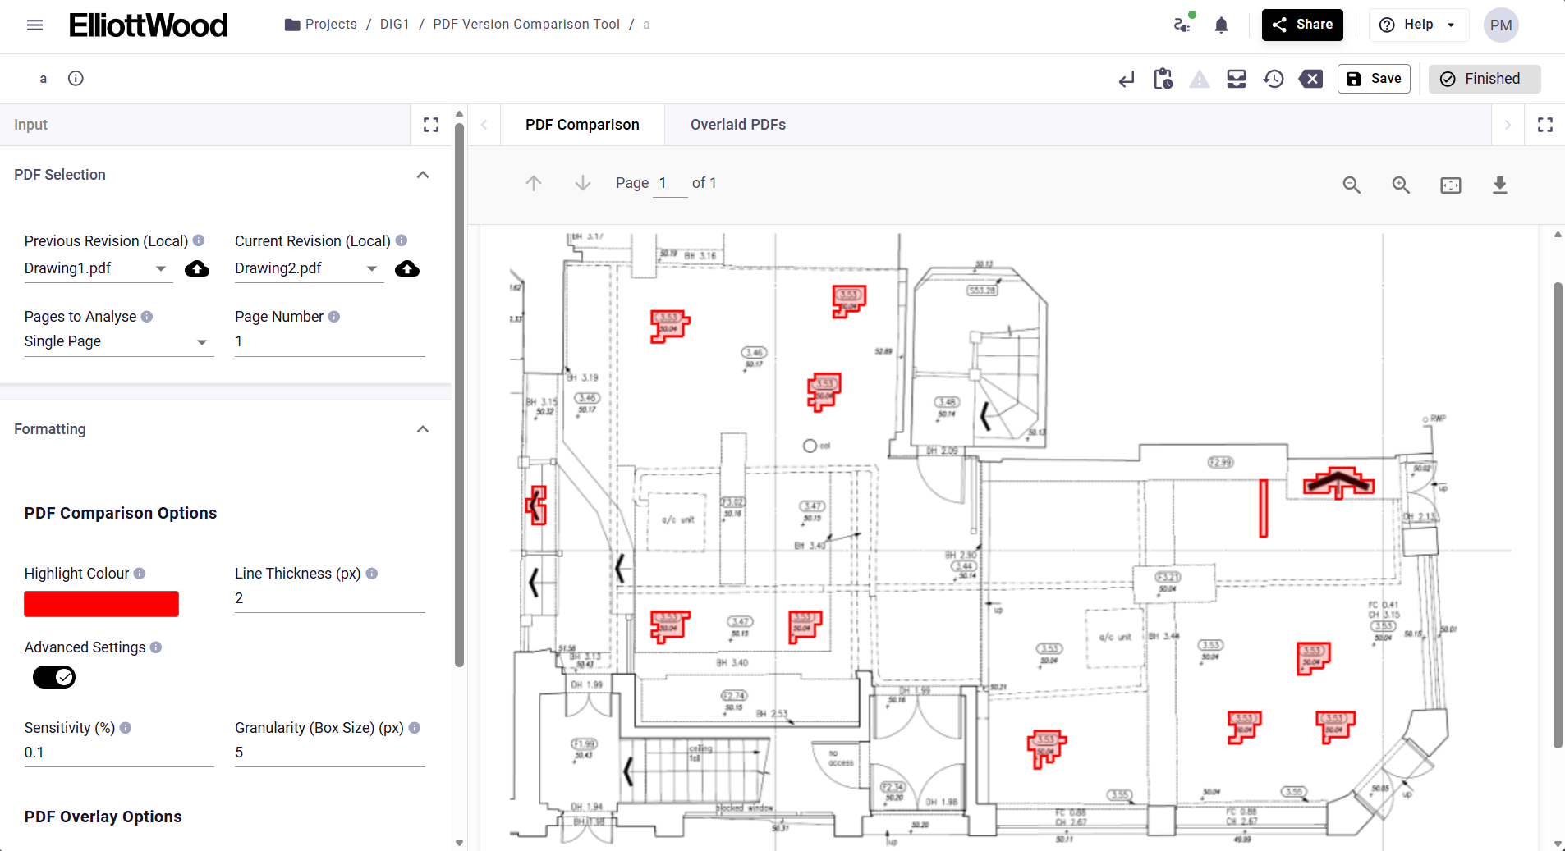
Task: Expand the output panel to fullscreen
Action: 1544,125
